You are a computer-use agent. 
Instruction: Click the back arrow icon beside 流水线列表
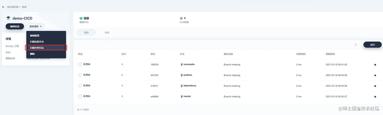[3, 7]
